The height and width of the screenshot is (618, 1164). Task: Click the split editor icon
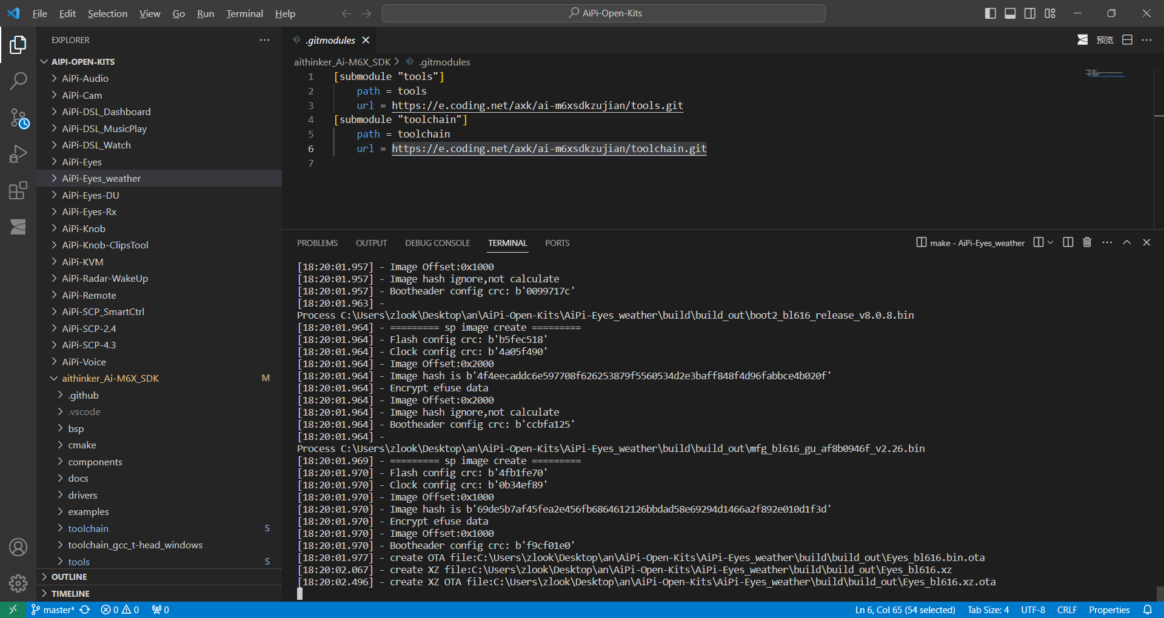tap(1127, 40)
